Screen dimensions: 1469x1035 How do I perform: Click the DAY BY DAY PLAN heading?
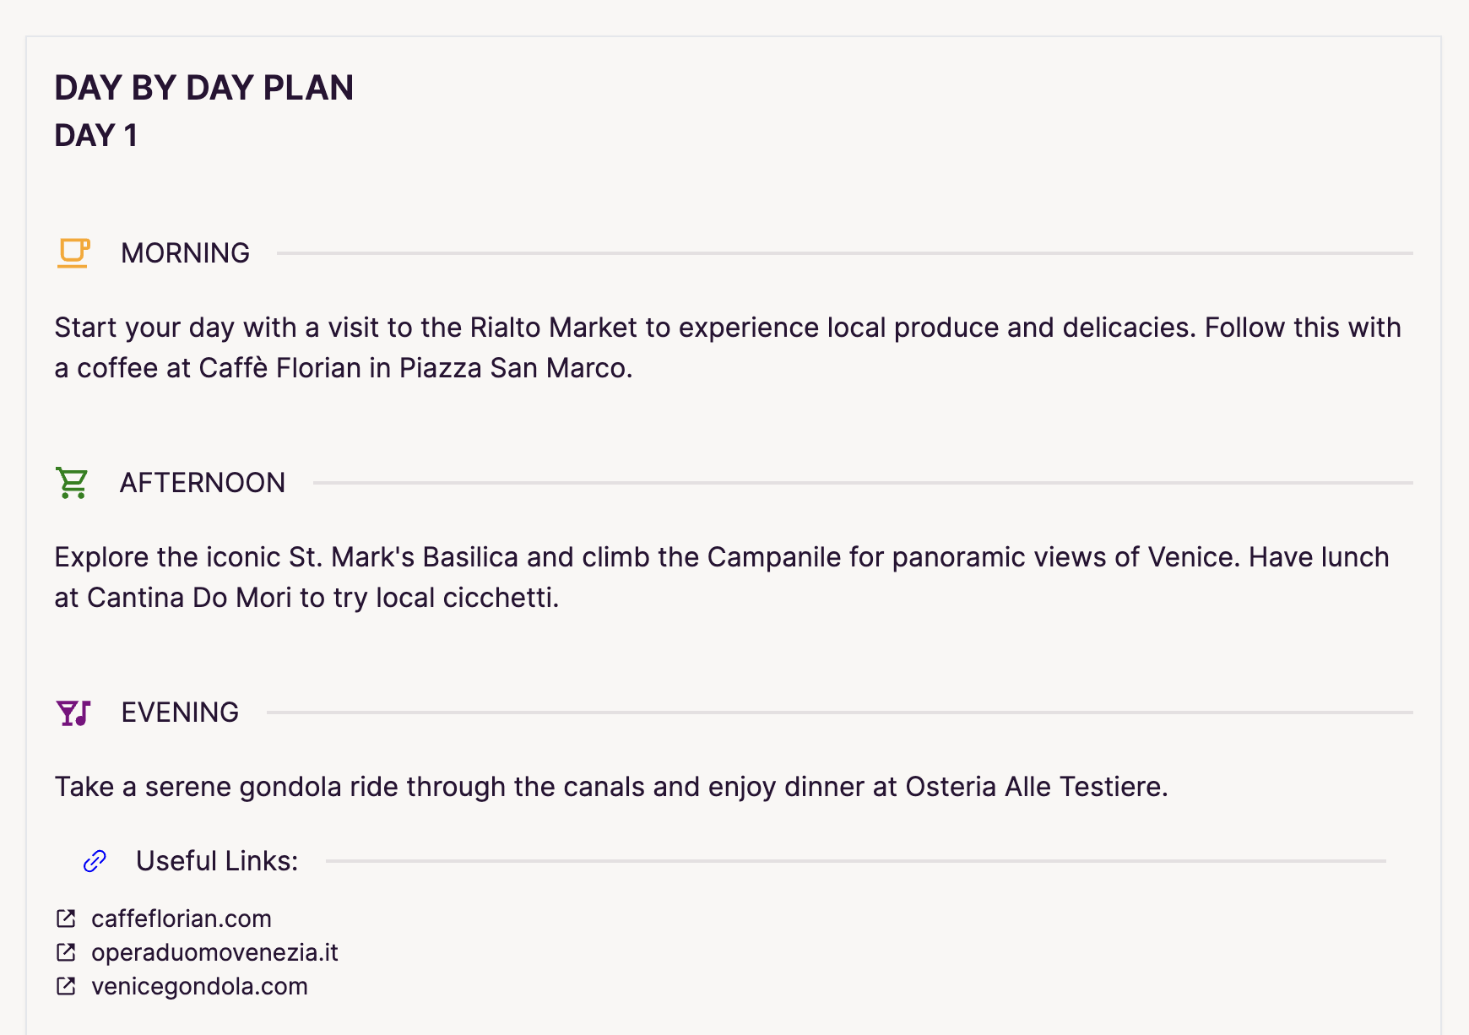204,88
